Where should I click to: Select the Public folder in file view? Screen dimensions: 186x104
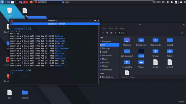[170, 53]
